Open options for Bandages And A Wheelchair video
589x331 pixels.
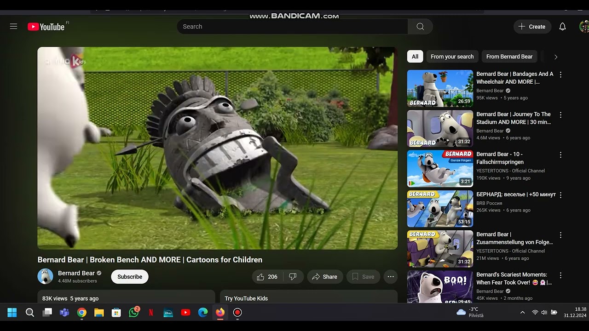560,74
